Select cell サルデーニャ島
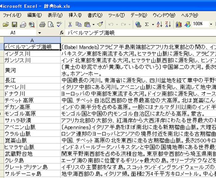The width and height of the screenshot is (216, 178). tap(32, 174)
